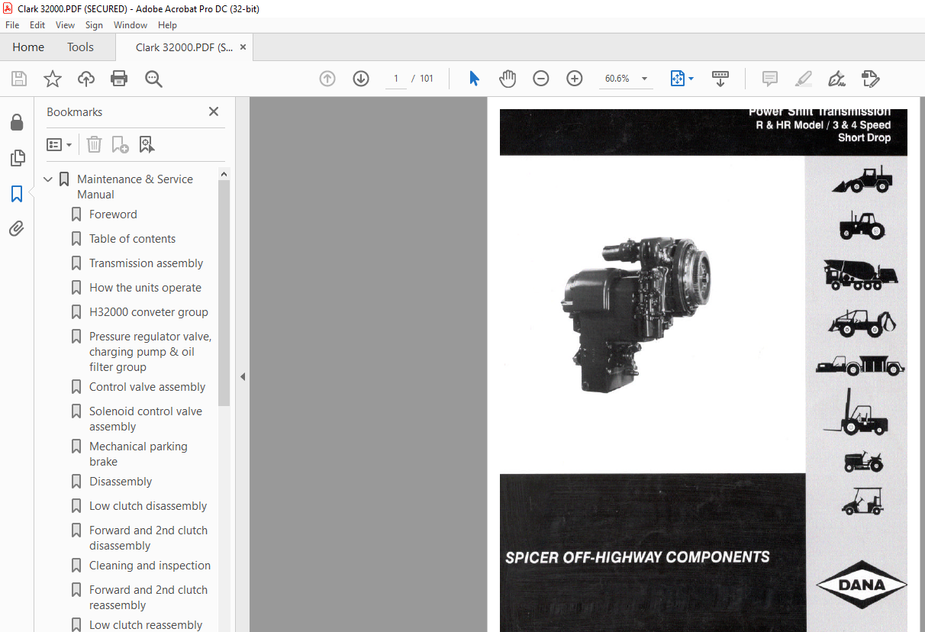Image resolution: width=925 pixels, height=632 pixels.
Task: Click the page number input field
Action: pos(396,79)
